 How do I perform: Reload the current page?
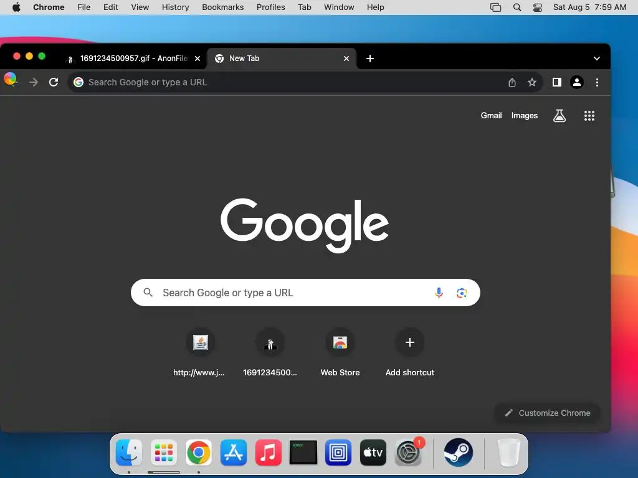54,83
